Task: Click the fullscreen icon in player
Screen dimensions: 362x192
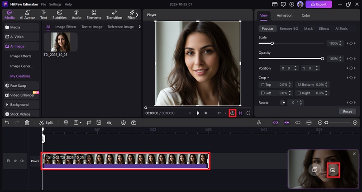Action: tap(248, 113)
